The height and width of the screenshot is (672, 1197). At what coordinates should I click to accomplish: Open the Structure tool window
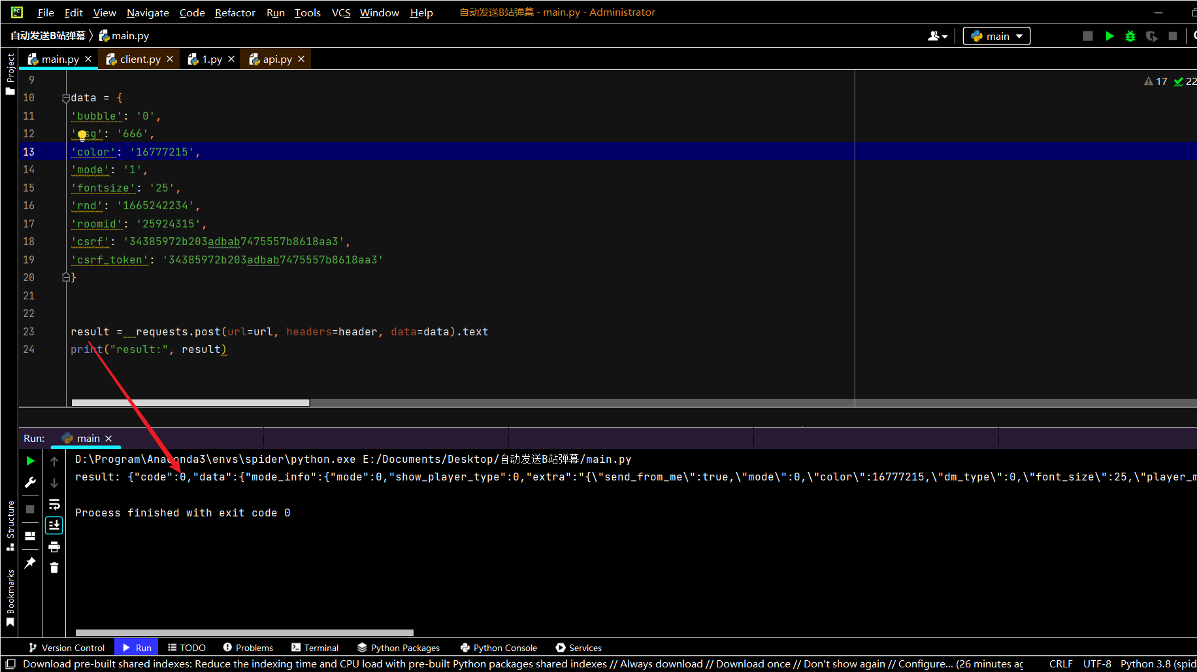point(10,526)
